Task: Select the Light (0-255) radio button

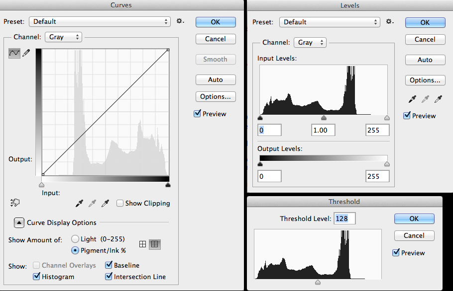Action: point(75,239)
